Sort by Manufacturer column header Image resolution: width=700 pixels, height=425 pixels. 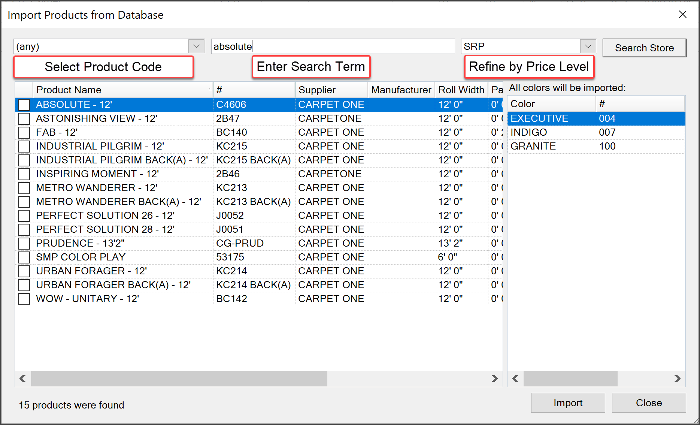point(401,90)
